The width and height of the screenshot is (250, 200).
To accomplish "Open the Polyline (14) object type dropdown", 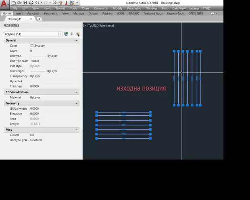I will click(60, 34).
